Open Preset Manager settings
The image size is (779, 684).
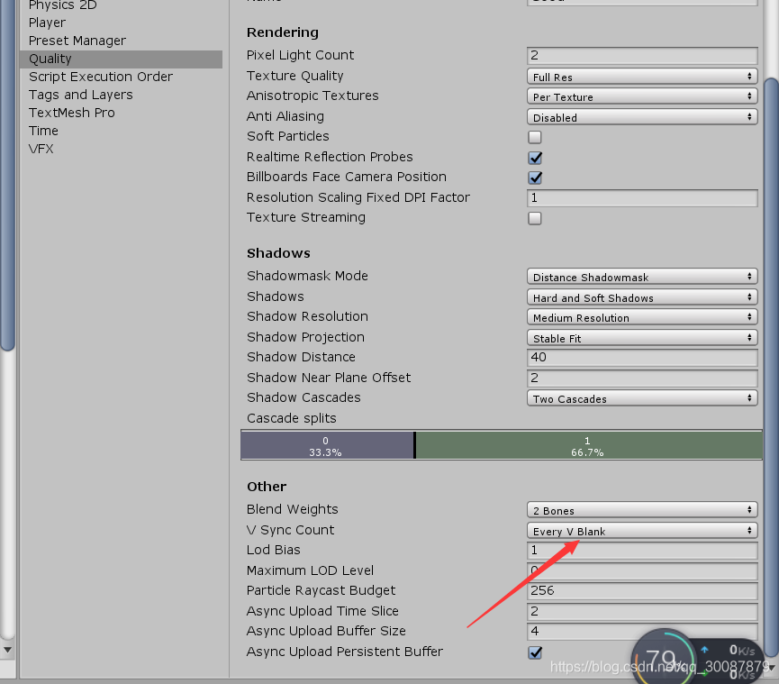point(77,41)
